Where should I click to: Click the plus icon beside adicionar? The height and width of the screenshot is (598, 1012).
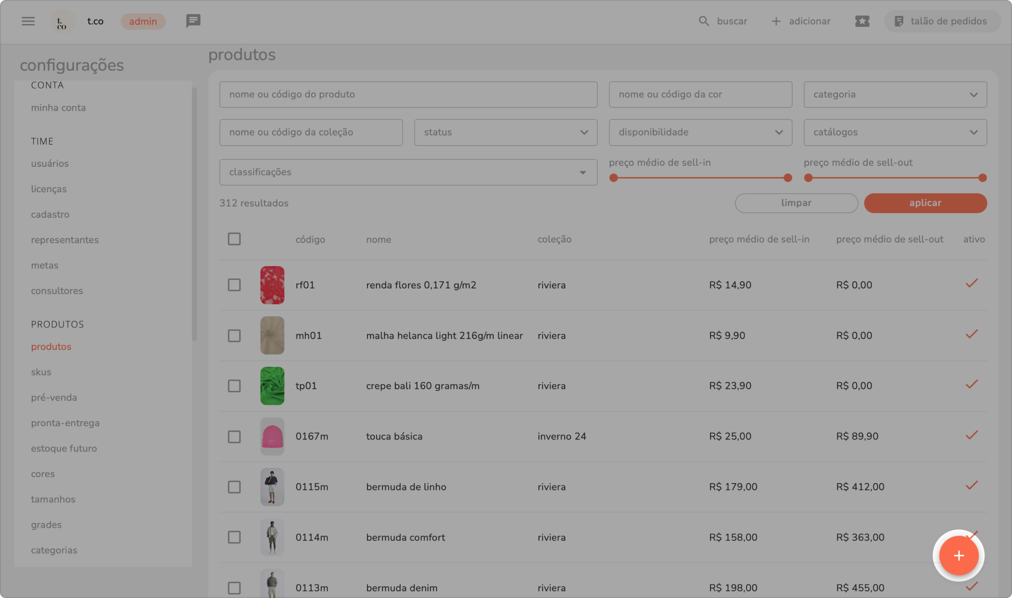pyautogui.click(x=776, y=21)
